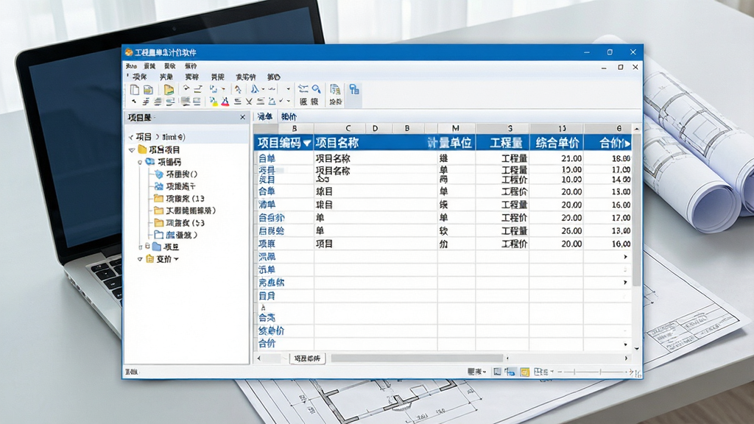Select the cell containing 26.00
Image resolution: width=754 pixels, height=424 pixels.
557,230
